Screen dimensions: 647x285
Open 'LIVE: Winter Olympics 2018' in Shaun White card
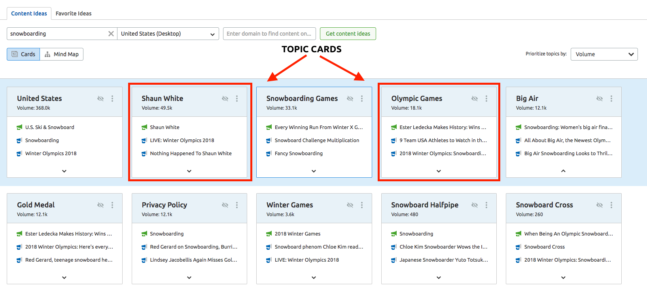182,141
